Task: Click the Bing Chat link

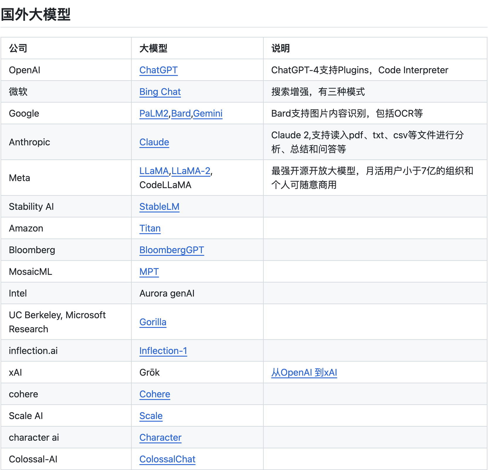Action: pyautogui.click(x=160, y=92)
